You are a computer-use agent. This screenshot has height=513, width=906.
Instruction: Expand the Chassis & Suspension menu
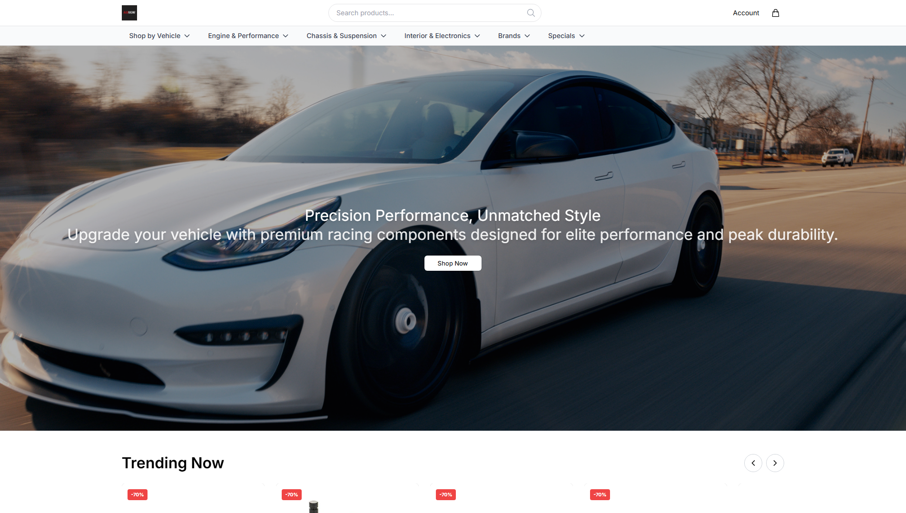[x=346, y=36]
